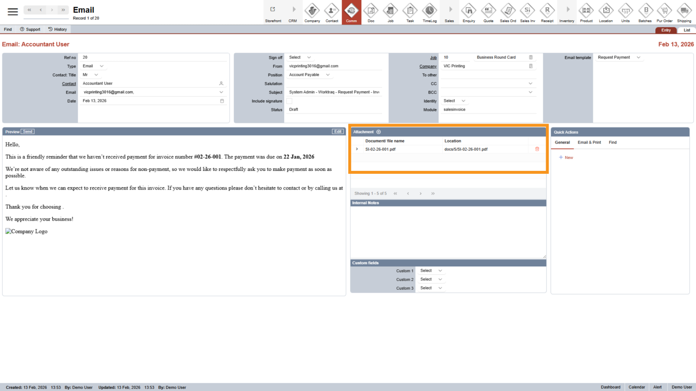Image resolution: width=696 pixels, height=391 pixels.
Task: Switch to the List view tab
Action: click(x=686, y=30)
